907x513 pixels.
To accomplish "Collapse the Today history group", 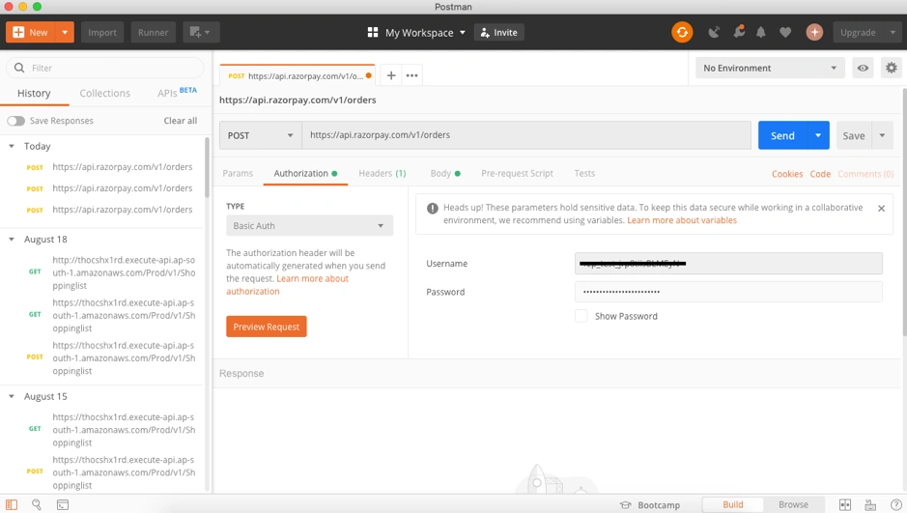I will (x=11, y=146).
